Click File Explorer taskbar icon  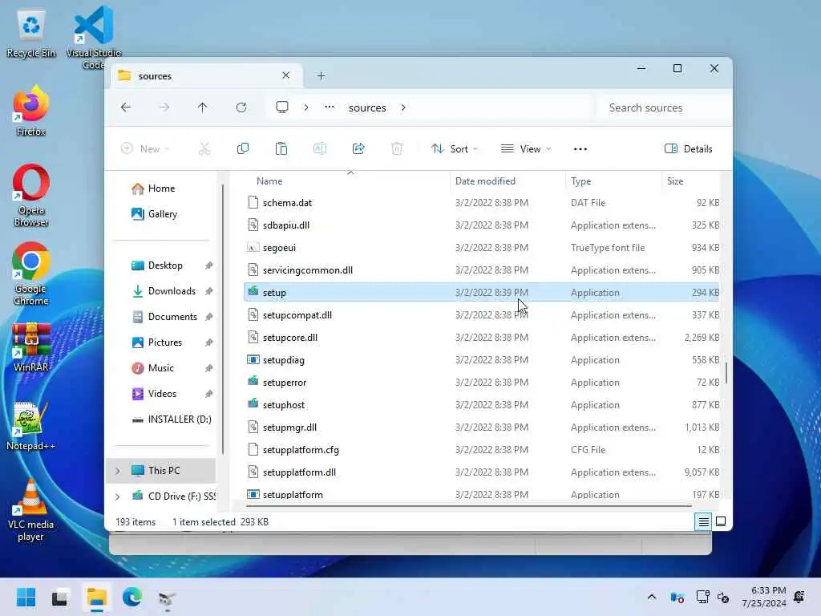[x=97, y=597]
